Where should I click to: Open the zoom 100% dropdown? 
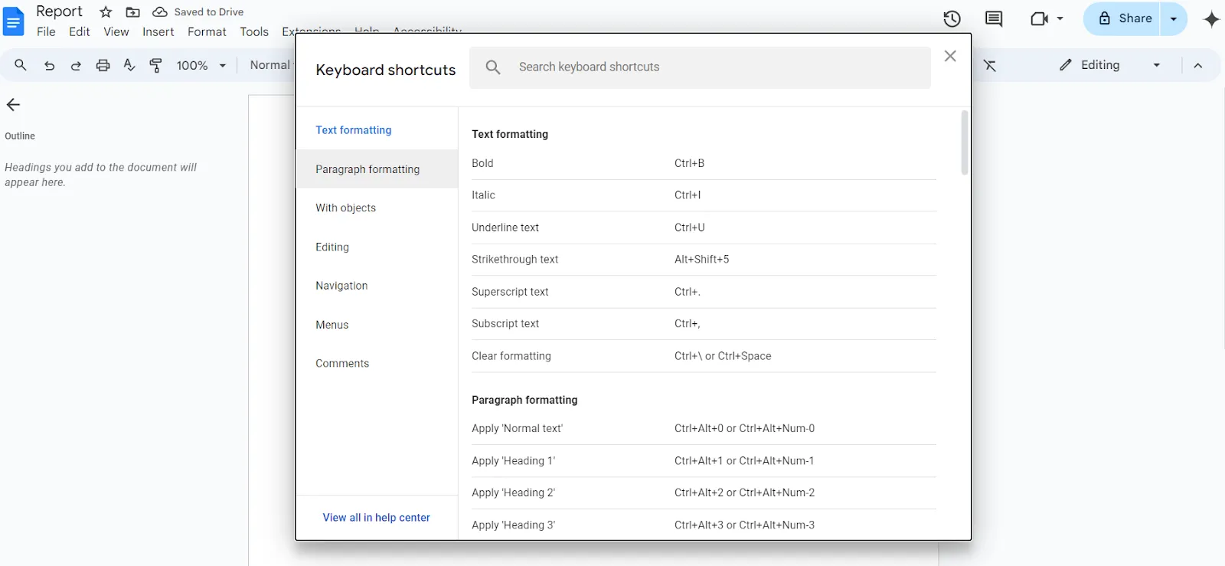click(202, 66)
